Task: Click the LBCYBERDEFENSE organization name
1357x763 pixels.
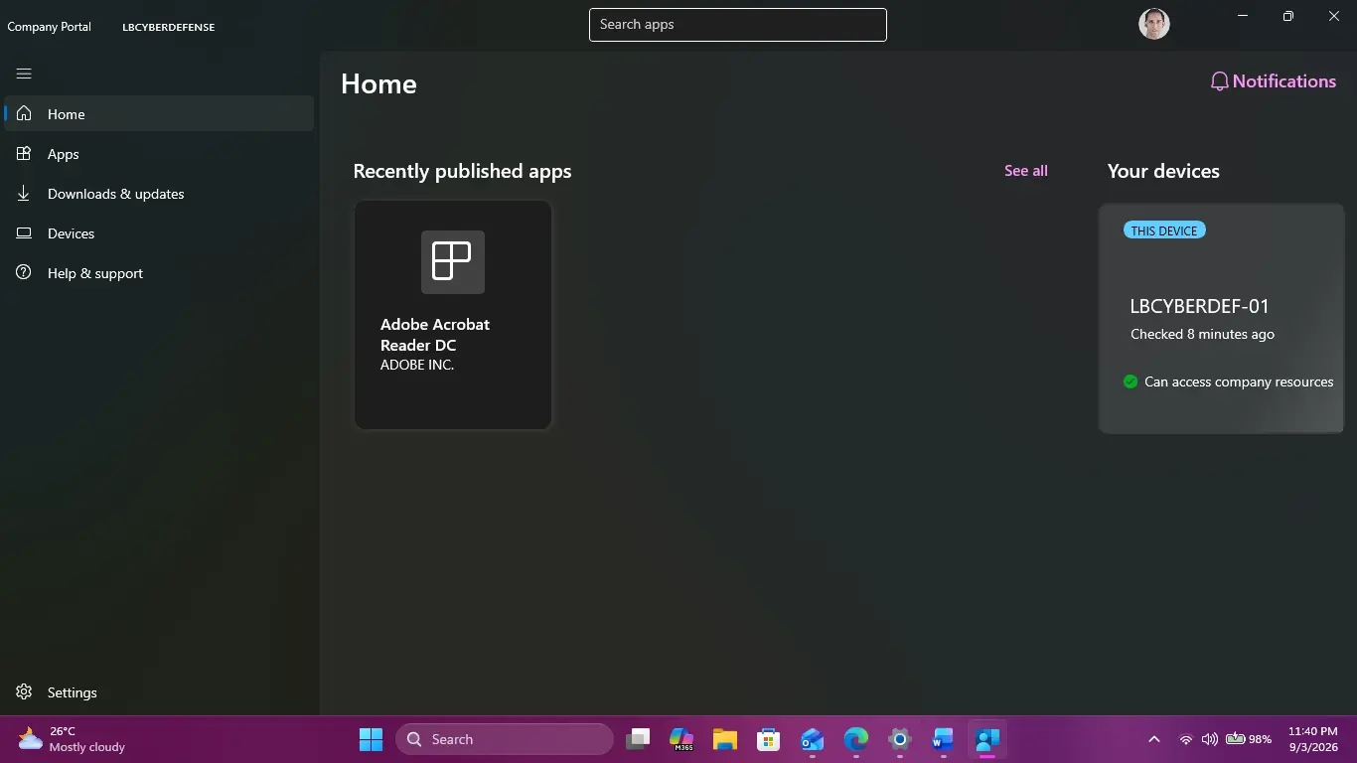Action: point(169,27)
